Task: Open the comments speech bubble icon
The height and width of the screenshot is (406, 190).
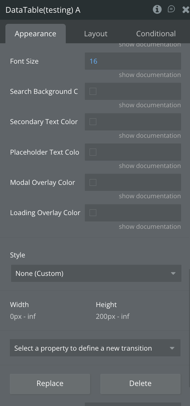Action: point(171,9)
